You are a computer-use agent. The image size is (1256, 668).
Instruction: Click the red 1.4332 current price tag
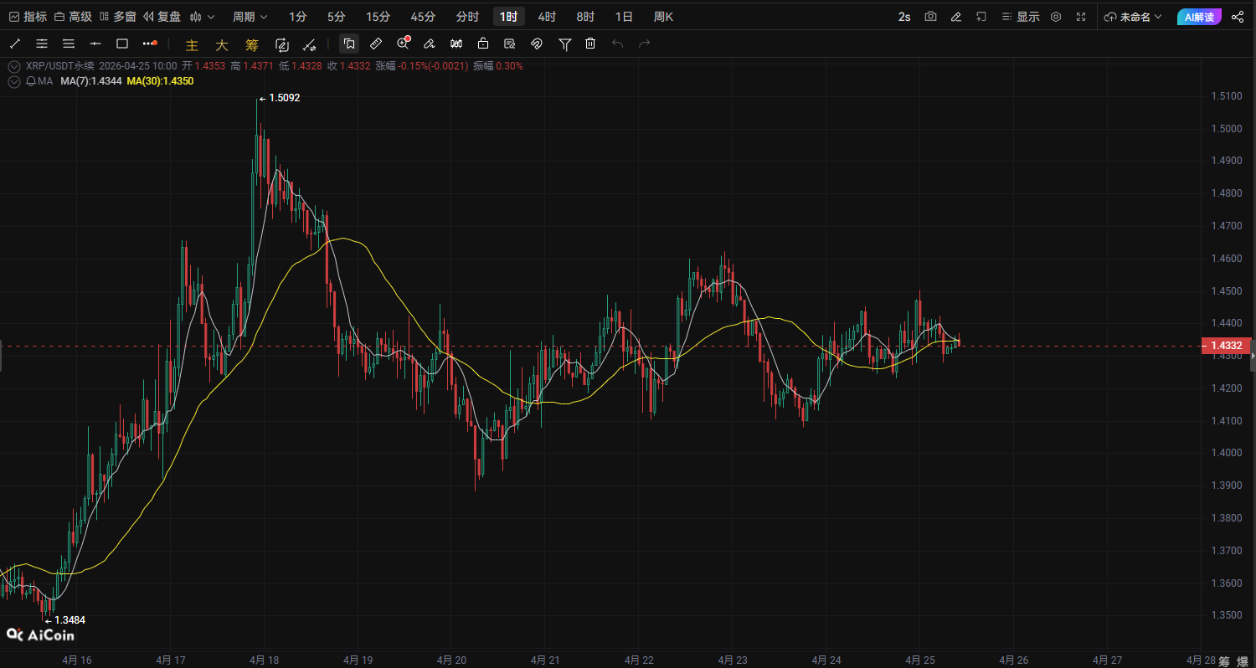pyautogui.click(x=1226, y=346)
